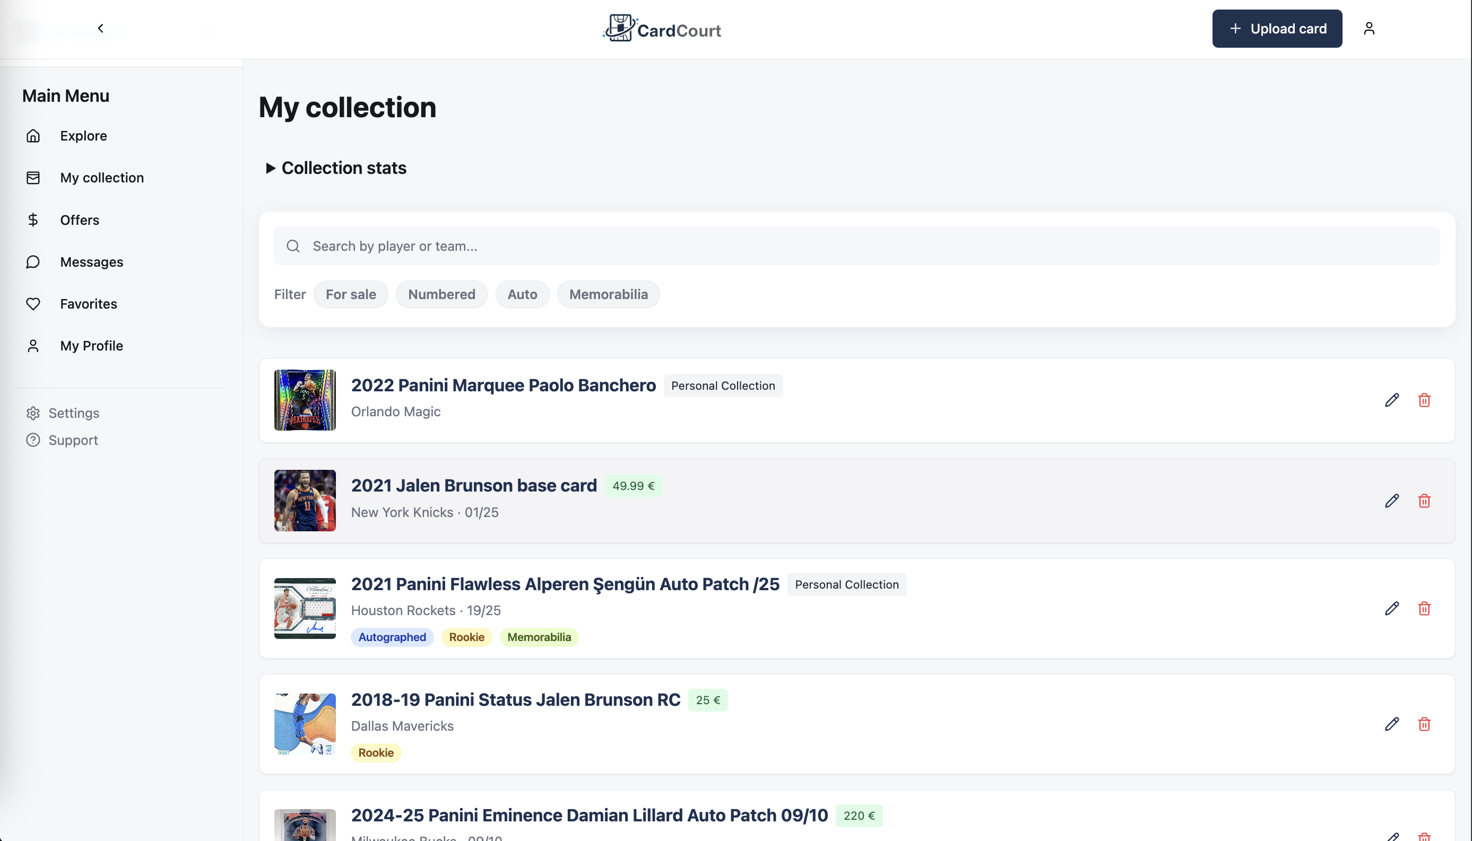Edit the Alperen Şengün Auto Patch card

tap(1392, 608)
